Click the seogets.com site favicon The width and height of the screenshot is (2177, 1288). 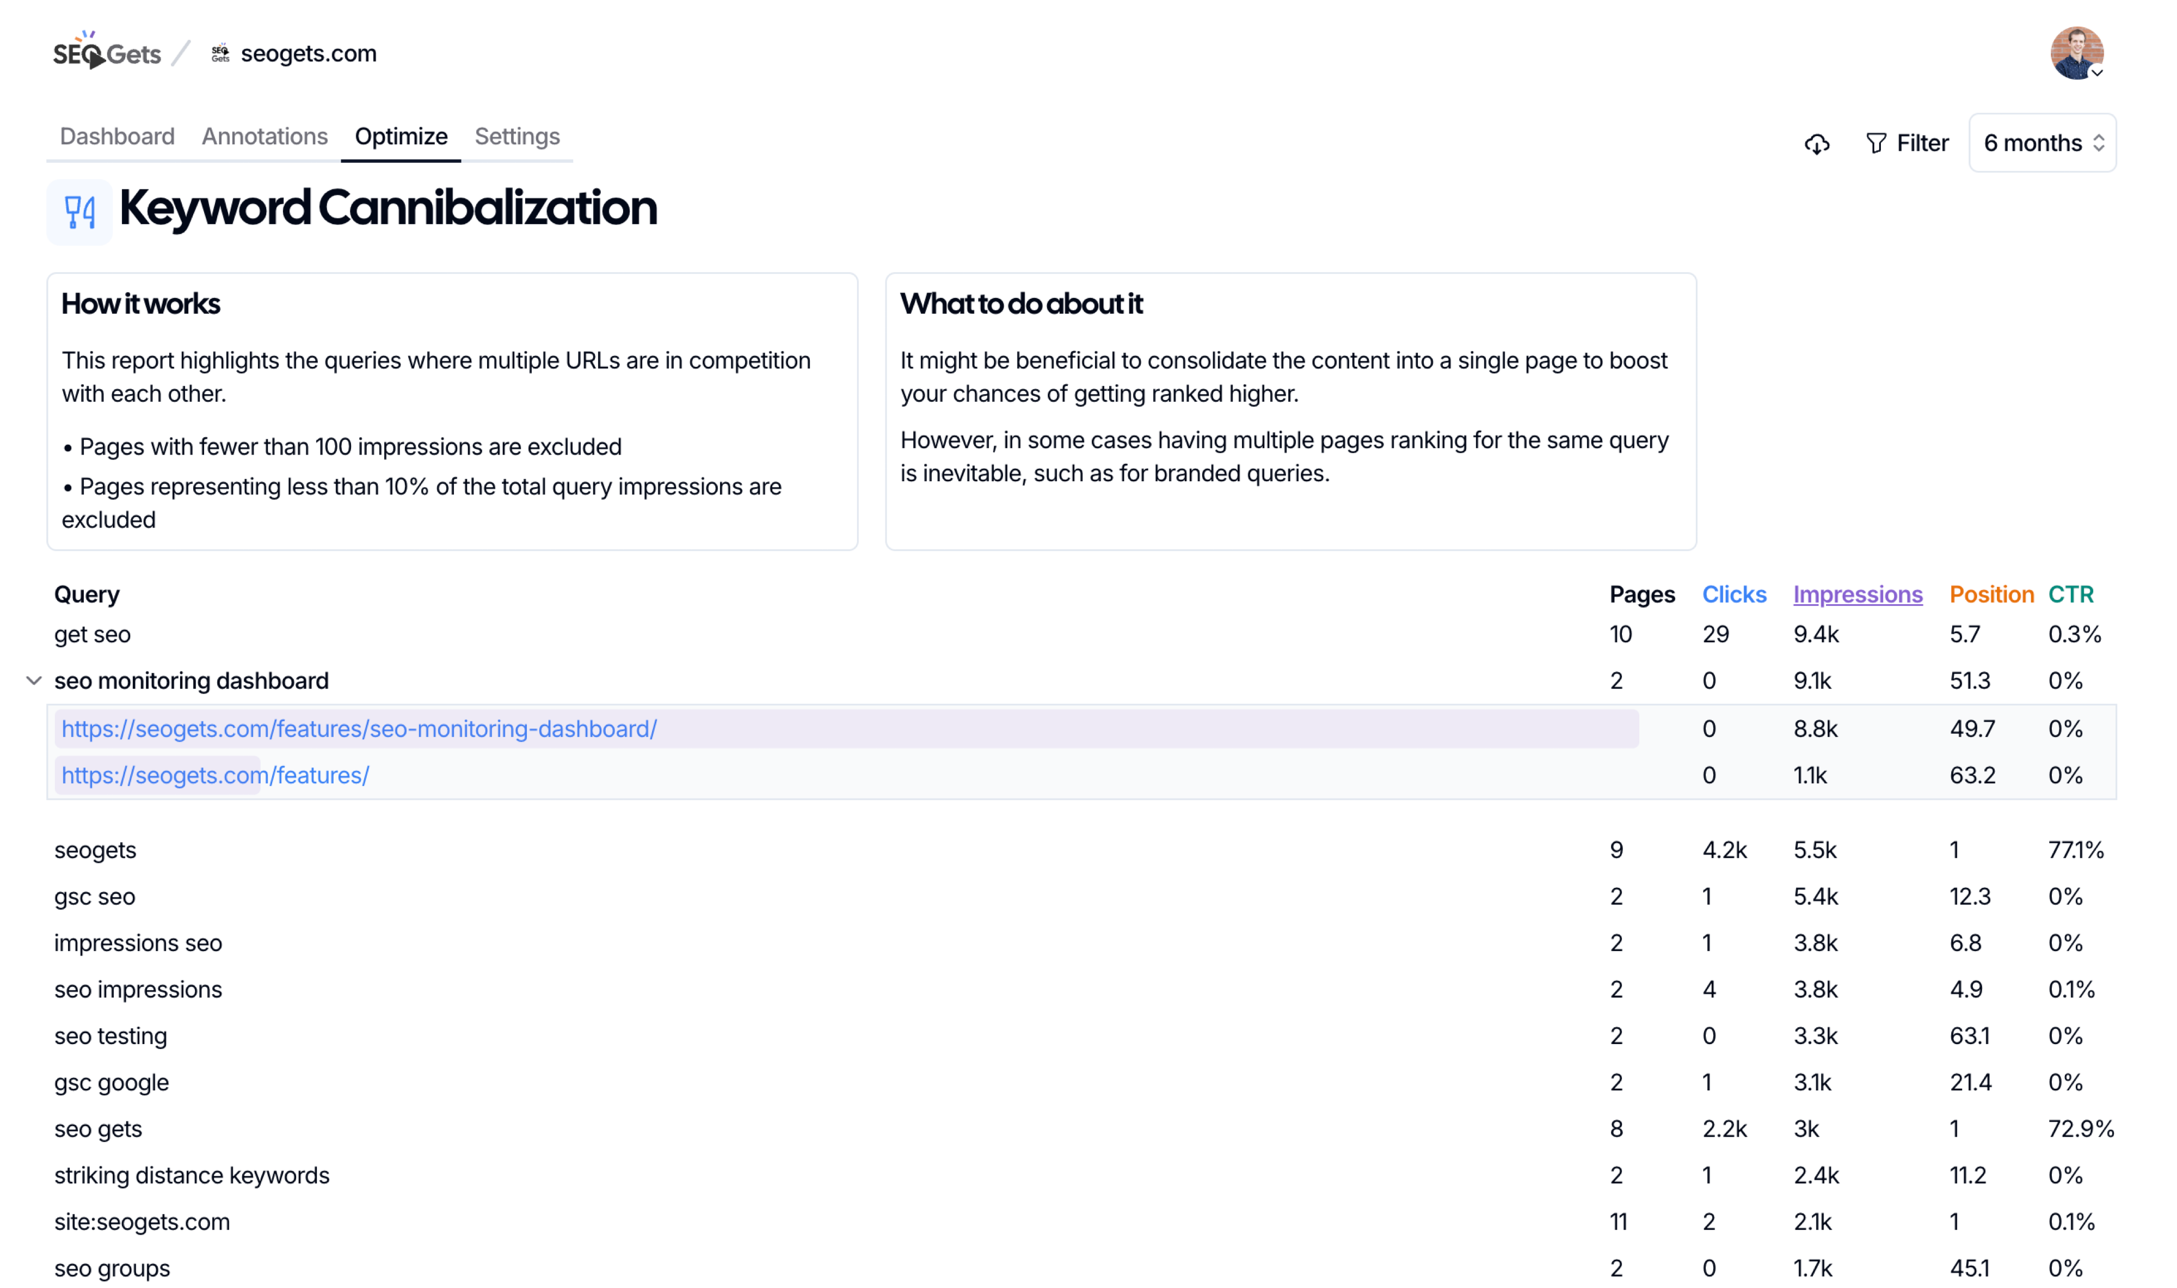[x=220, y=53]
